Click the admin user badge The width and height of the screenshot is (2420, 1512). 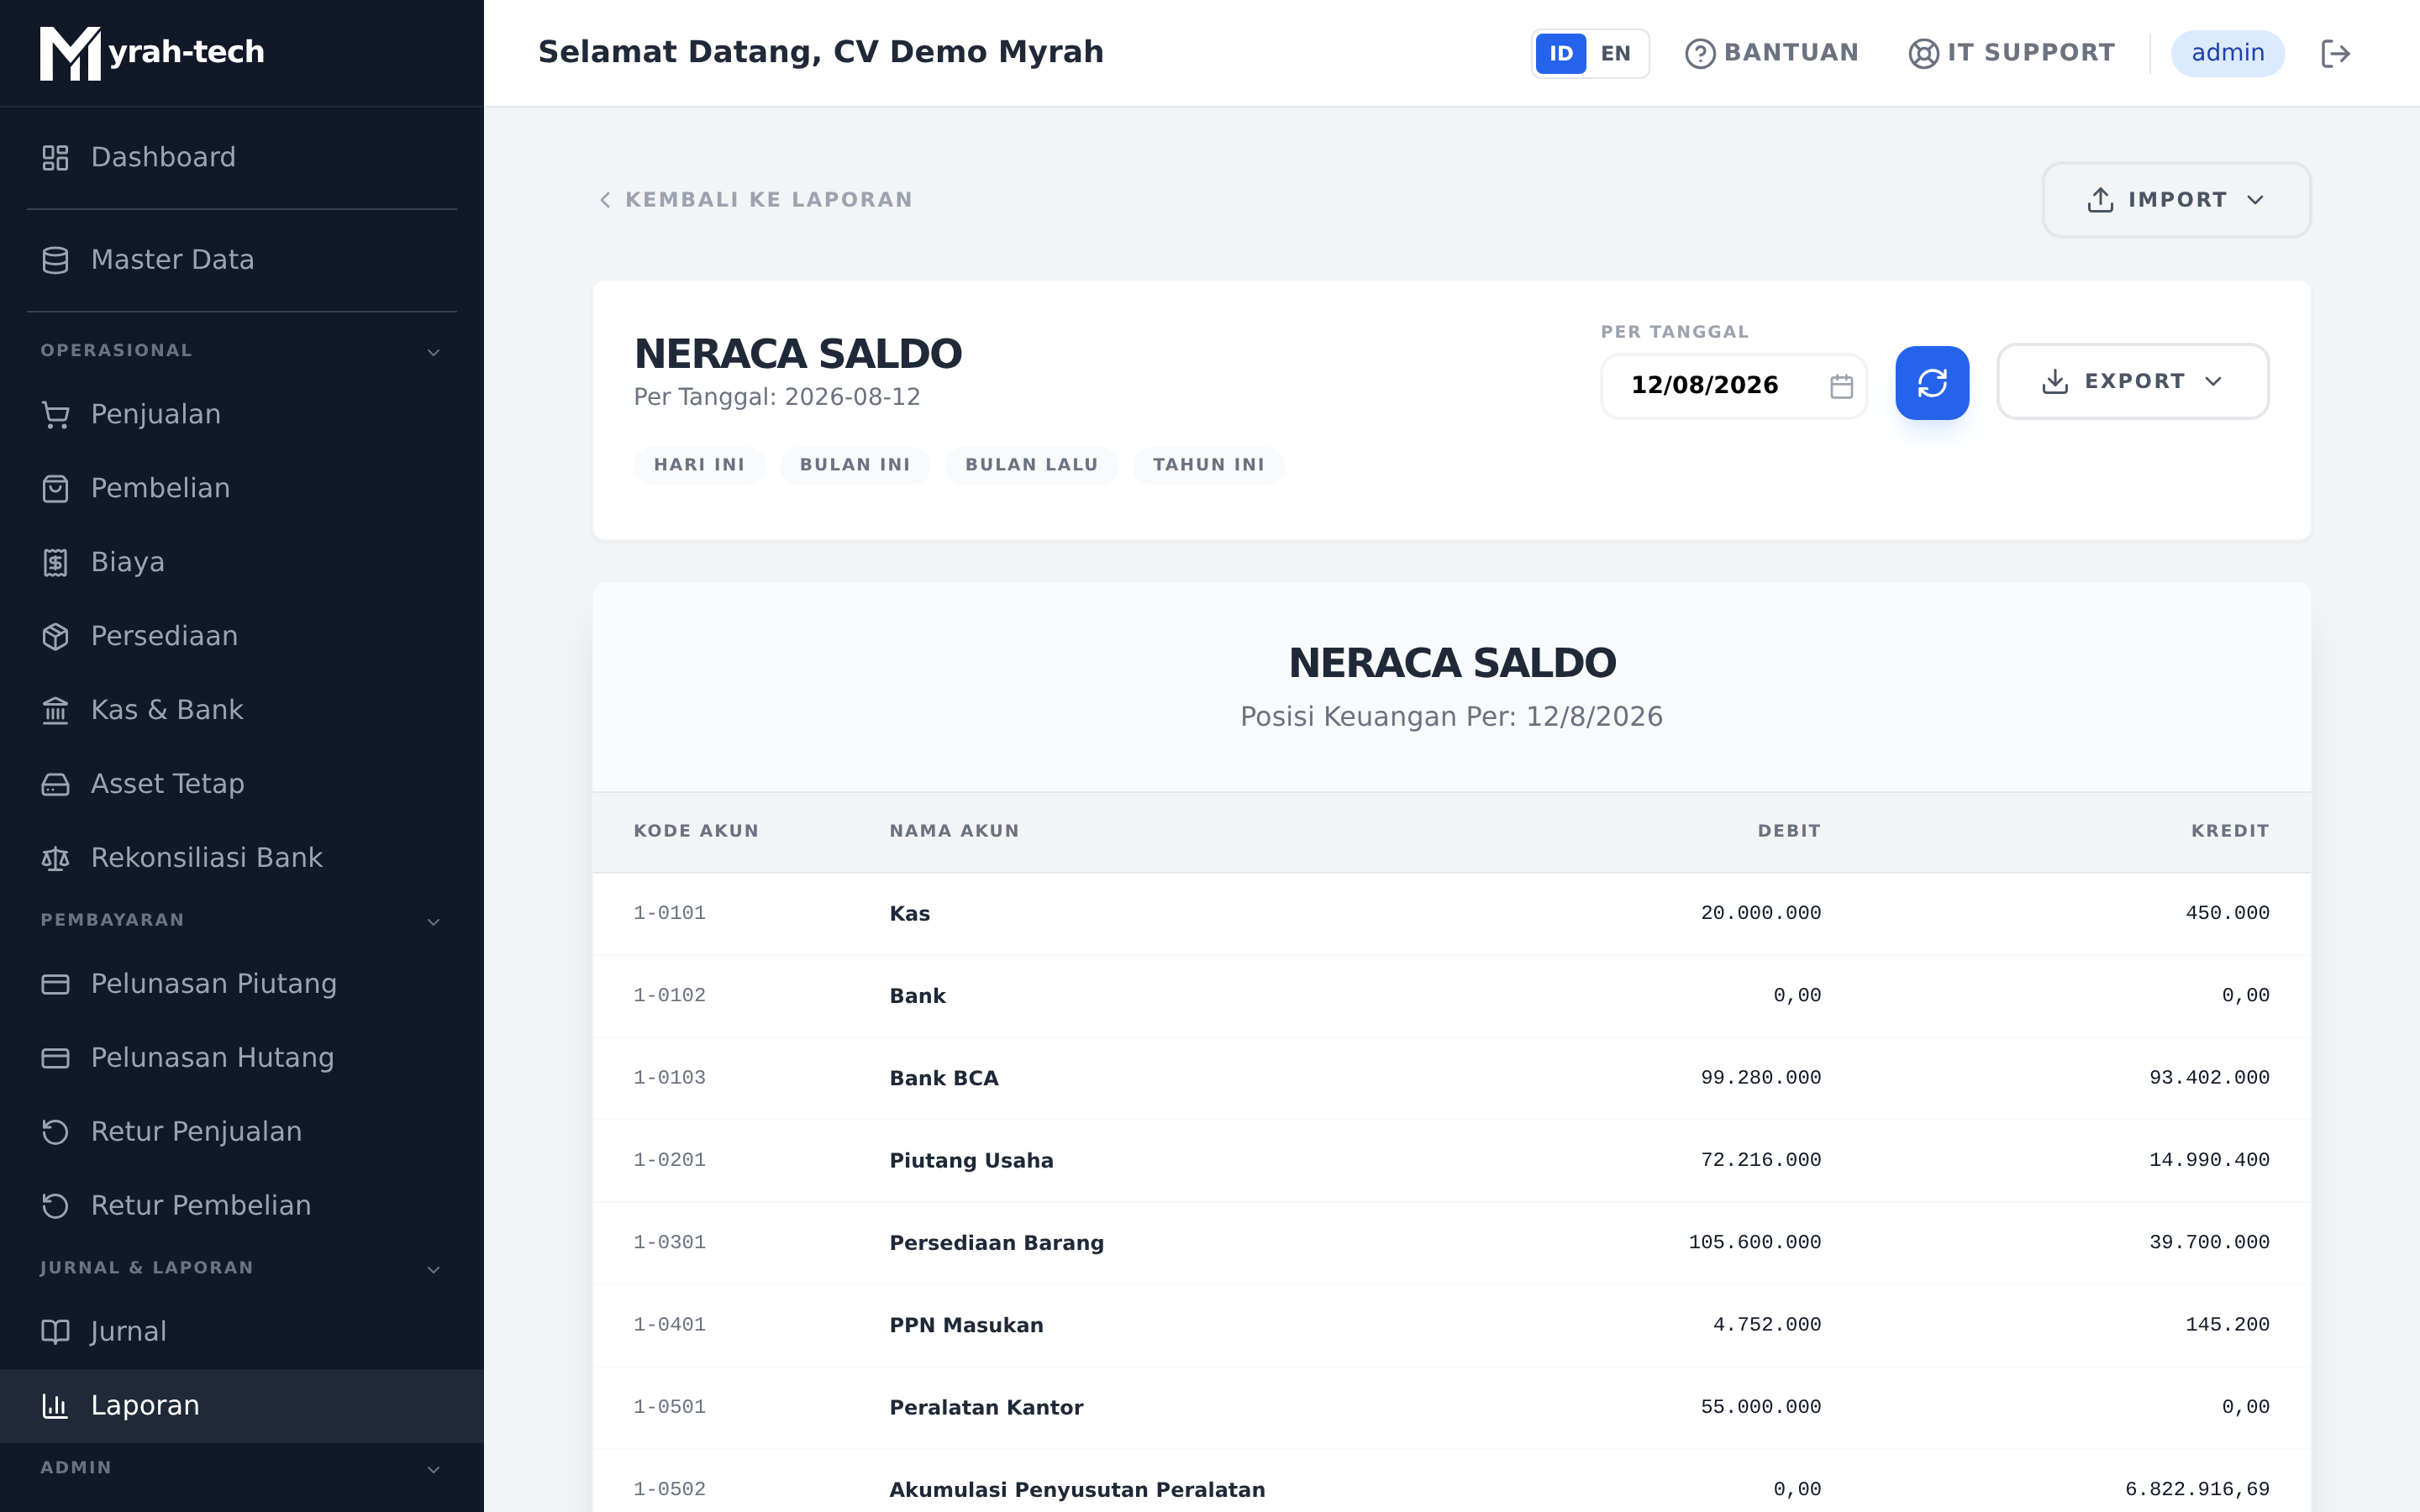(x=2227, y=54)
